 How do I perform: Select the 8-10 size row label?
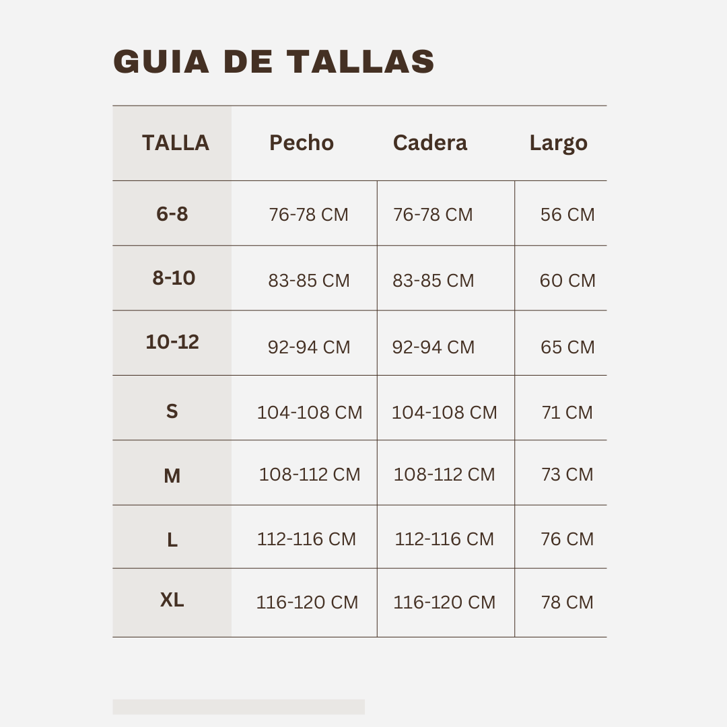(174, 278)
